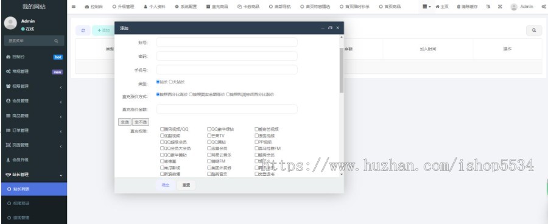
Task: Check the 美团外卖券 checkbox
Action: 209,168
